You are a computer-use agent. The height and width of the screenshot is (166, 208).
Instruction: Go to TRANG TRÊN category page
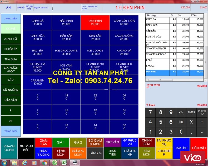pos(11,19)
